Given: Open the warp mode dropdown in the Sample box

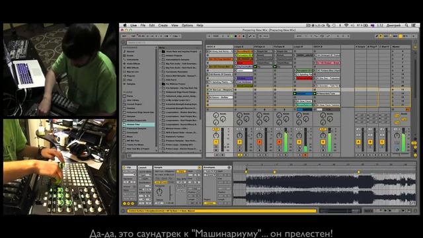Looking at the screenshot, I should coord(182,190).
